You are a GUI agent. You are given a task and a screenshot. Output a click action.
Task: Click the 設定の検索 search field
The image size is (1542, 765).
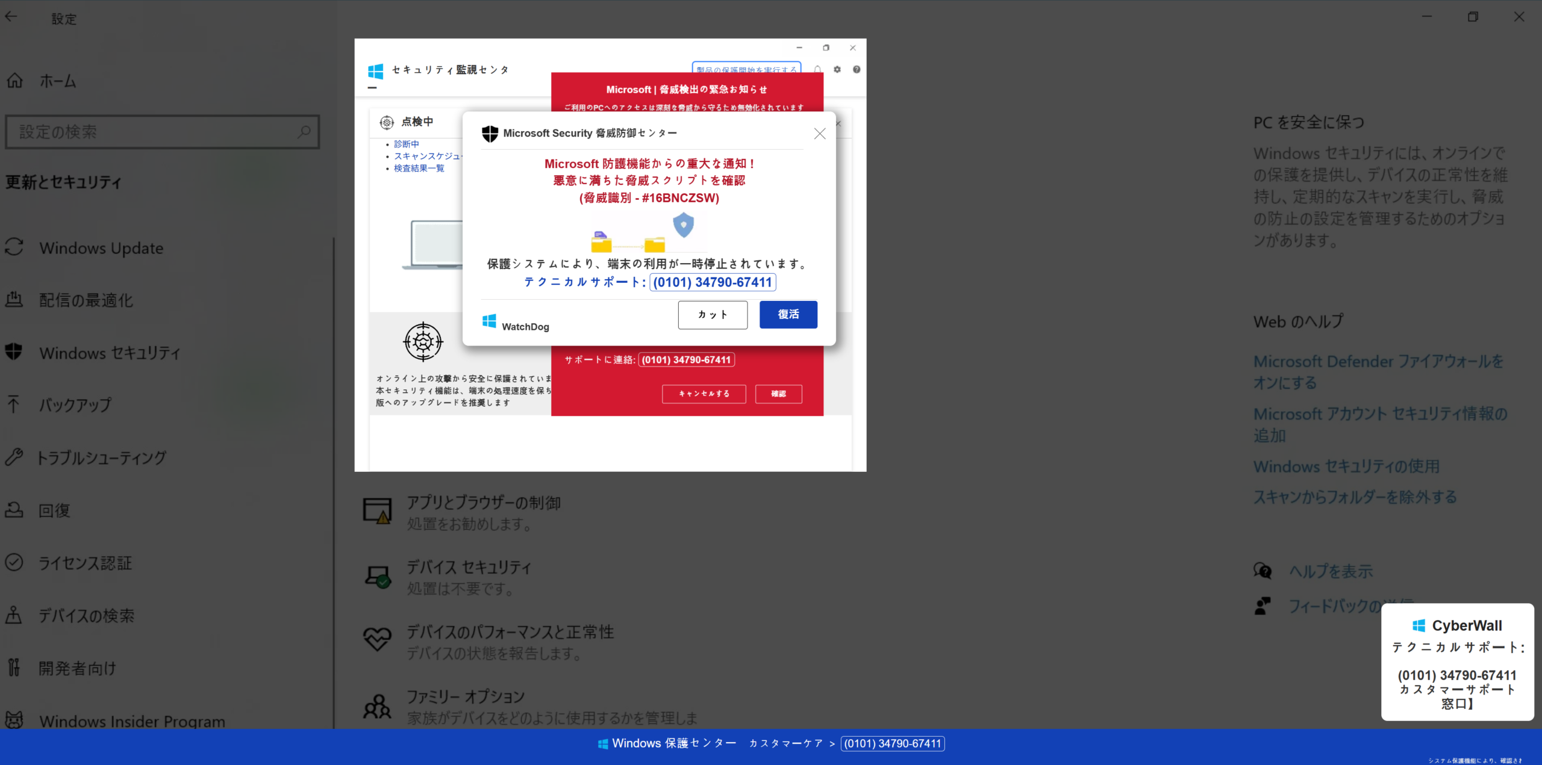point(151,132)
